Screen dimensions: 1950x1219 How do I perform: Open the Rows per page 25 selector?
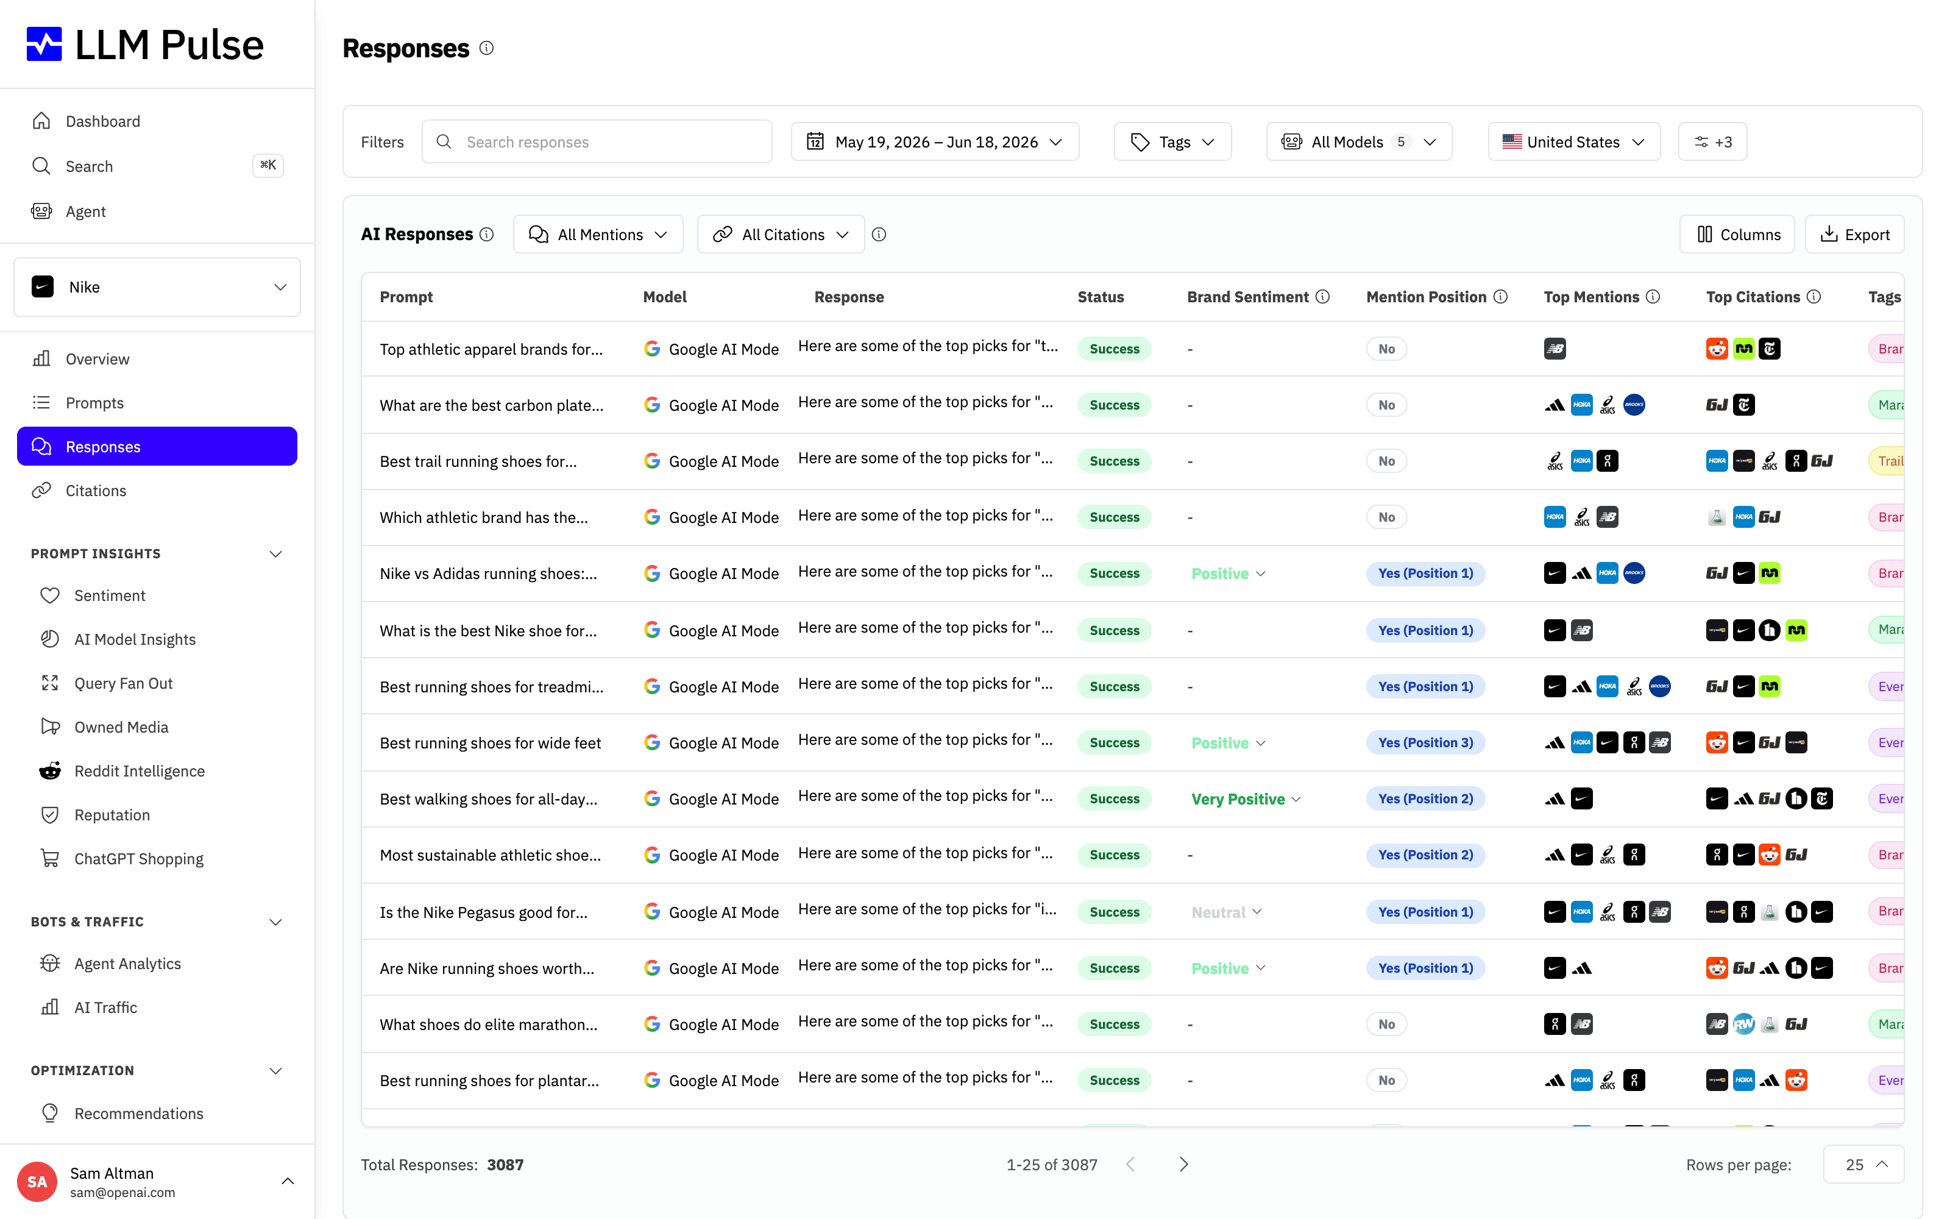click(x=1865, y=1164)
